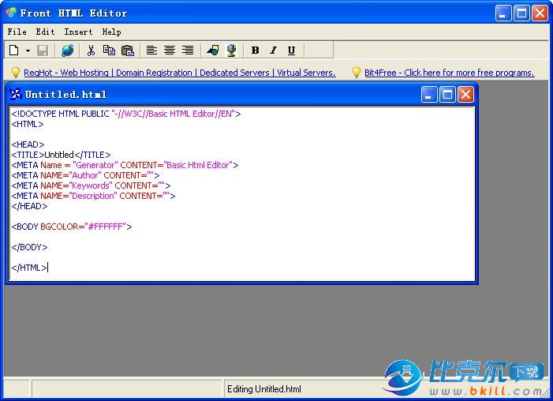Click the META Description line
The width and height of the screenshot is (553, 401).
click(93, 196)
